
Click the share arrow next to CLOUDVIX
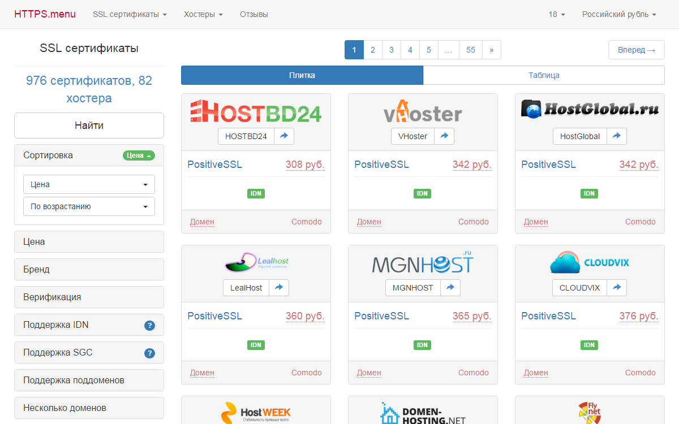(x=617, y=288)
